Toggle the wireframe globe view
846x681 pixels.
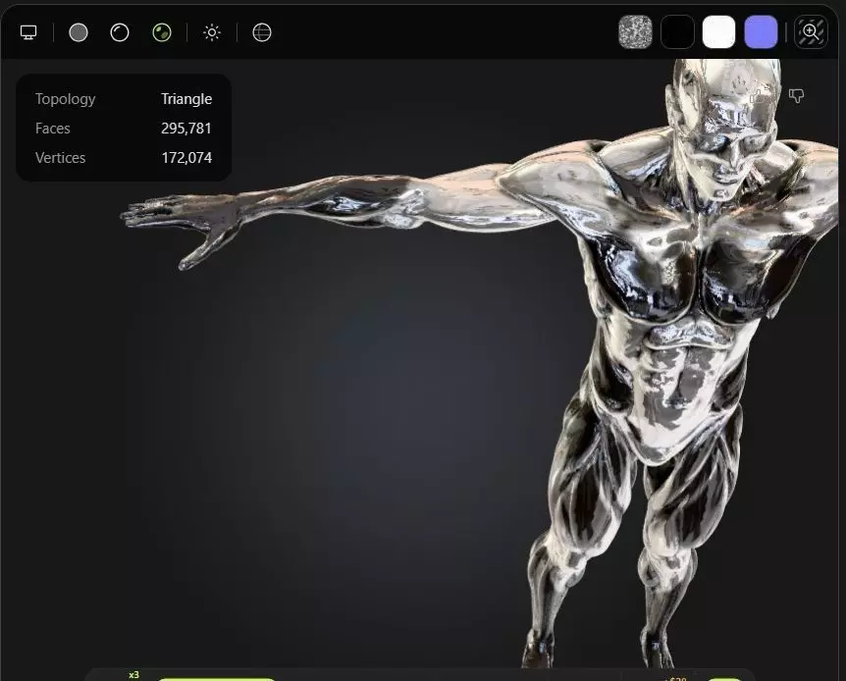[262, 32]
